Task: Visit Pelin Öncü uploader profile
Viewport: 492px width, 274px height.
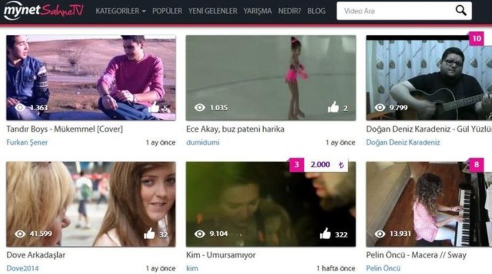Action: (x=383, y=268)
